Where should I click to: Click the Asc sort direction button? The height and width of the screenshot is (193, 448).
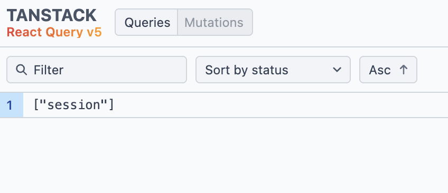[x=388, y=70]
